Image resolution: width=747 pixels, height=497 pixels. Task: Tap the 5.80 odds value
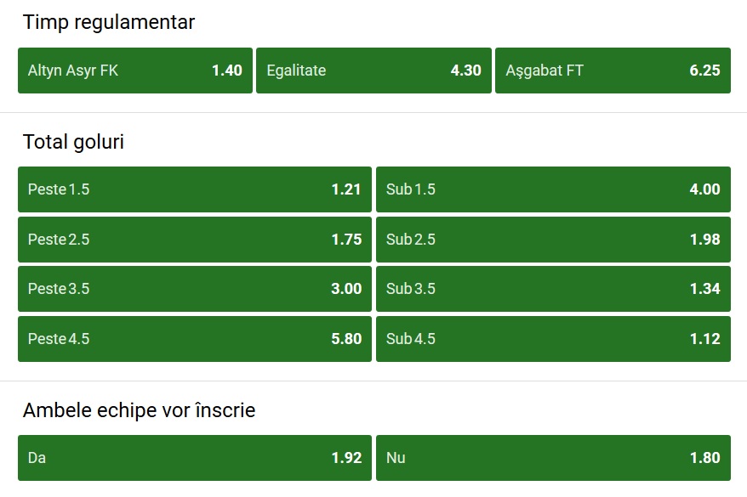[x=346, y=339]
